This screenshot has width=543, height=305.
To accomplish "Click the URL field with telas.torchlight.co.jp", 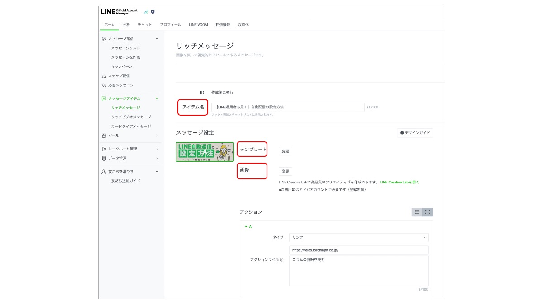I will tap(359, 250).
